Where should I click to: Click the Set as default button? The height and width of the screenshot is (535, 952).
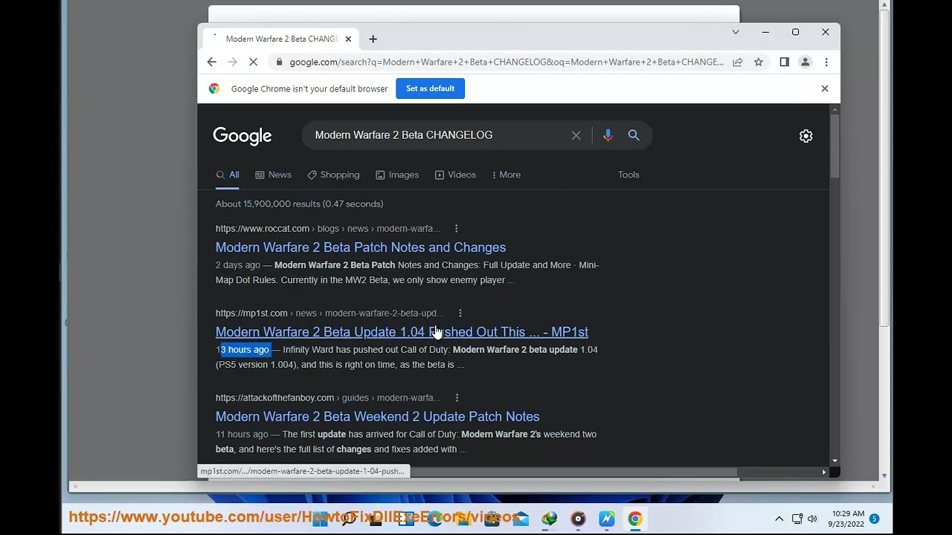(x=430, y=88)
